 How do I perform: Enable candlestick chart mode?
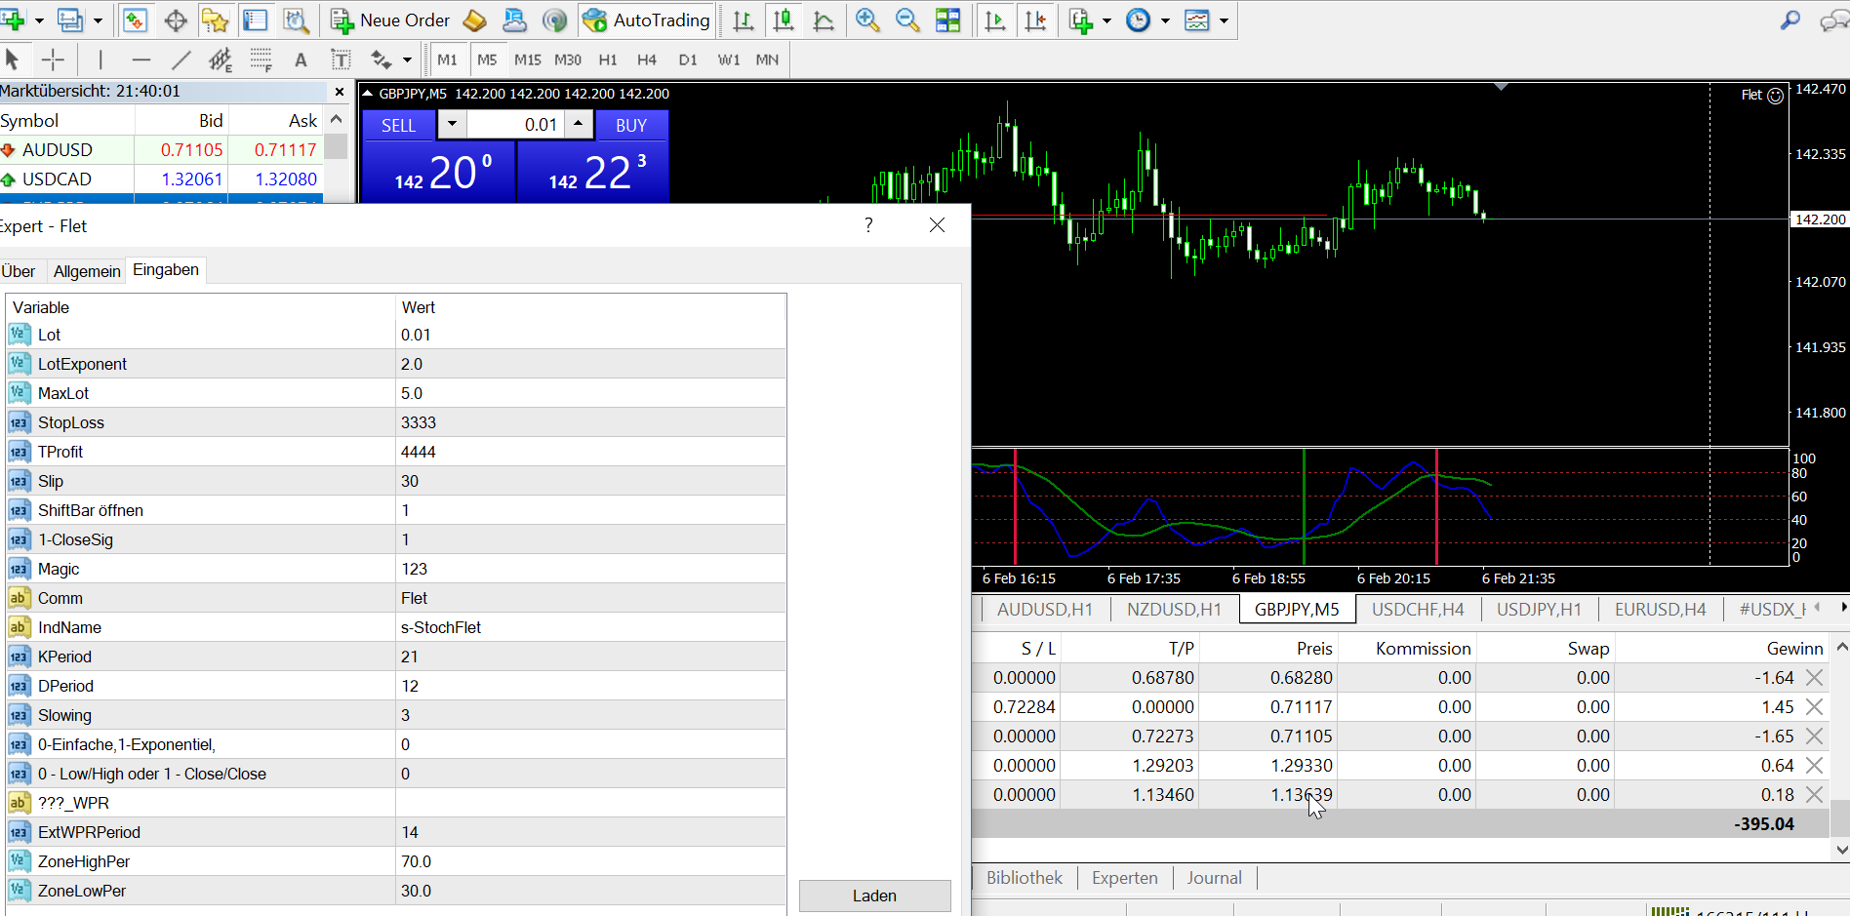(x=783, y=20)
